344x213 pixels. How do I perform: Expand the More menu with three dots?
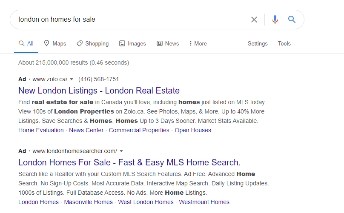click(198, 43)
